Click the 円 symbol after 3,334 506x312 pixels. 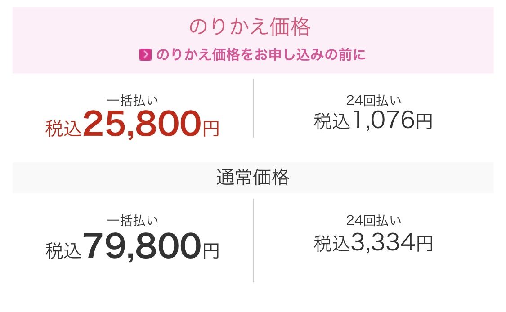(424, 244)
